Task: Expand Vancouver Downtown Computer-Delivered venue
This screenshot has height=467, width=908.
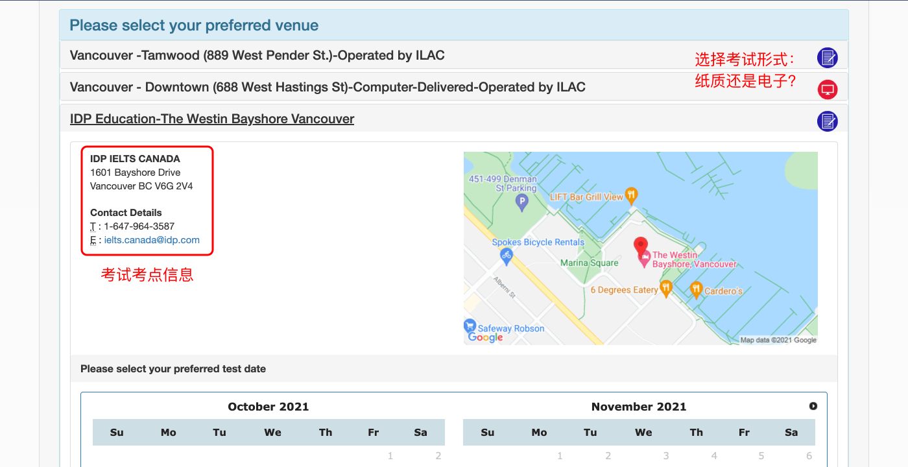Action: pos(327,87)
